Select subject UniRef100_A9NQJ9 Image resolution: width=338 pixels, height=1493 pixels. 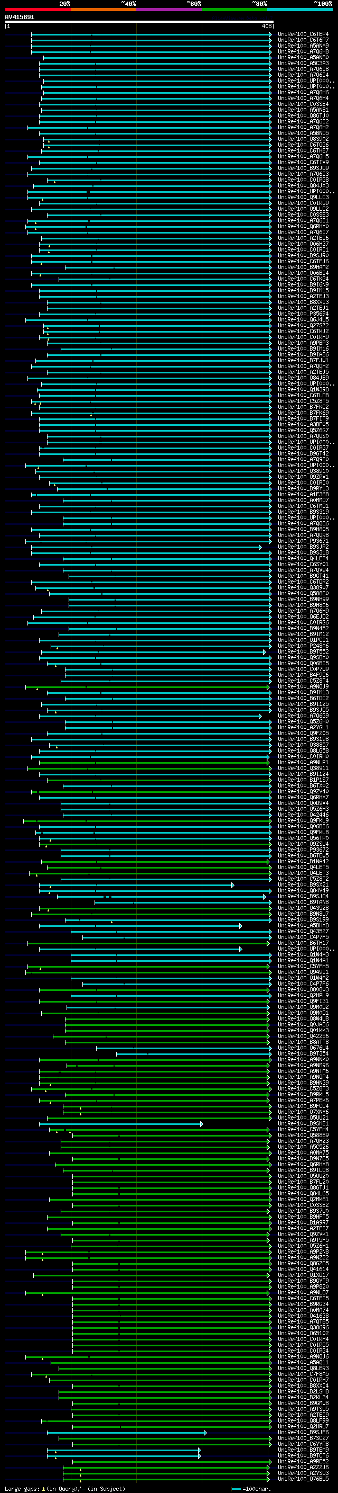coord(303,686)
